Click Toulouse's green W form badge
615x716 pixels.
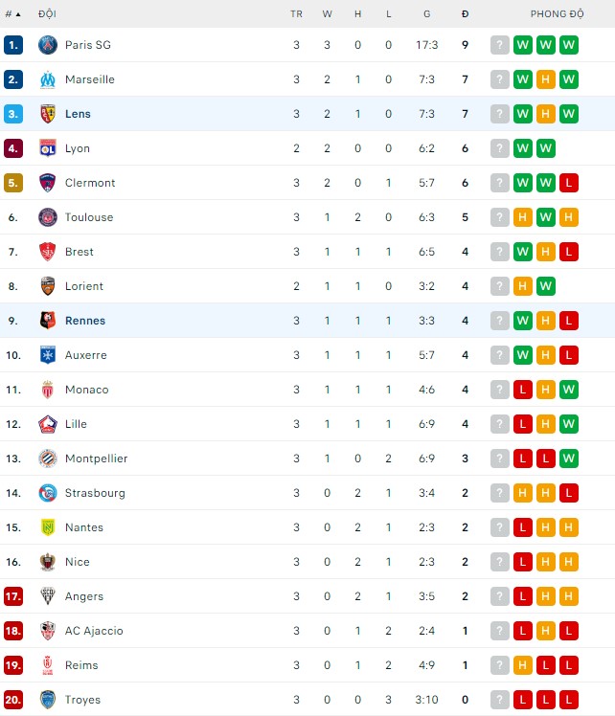tap(546, 217)
